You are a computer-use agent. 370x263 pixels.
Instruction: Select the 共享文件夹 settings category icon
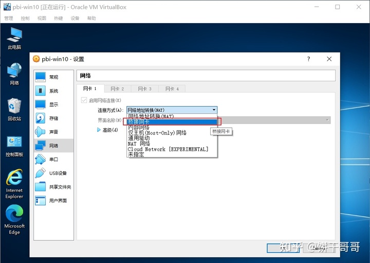click(41, 187)
